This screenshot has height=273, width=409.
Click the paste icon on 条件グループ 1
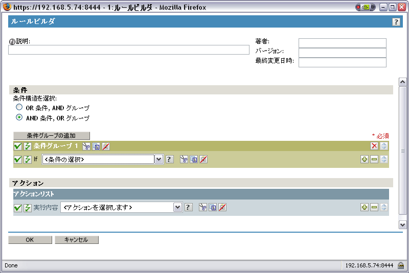click(106, 146)
